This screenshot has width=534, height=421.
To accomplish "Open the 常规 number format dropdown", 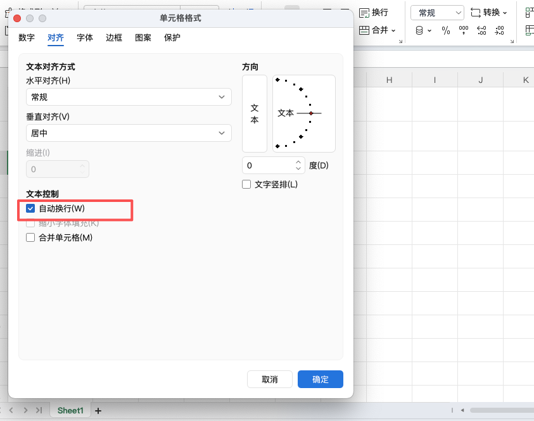I will (436, 11).
